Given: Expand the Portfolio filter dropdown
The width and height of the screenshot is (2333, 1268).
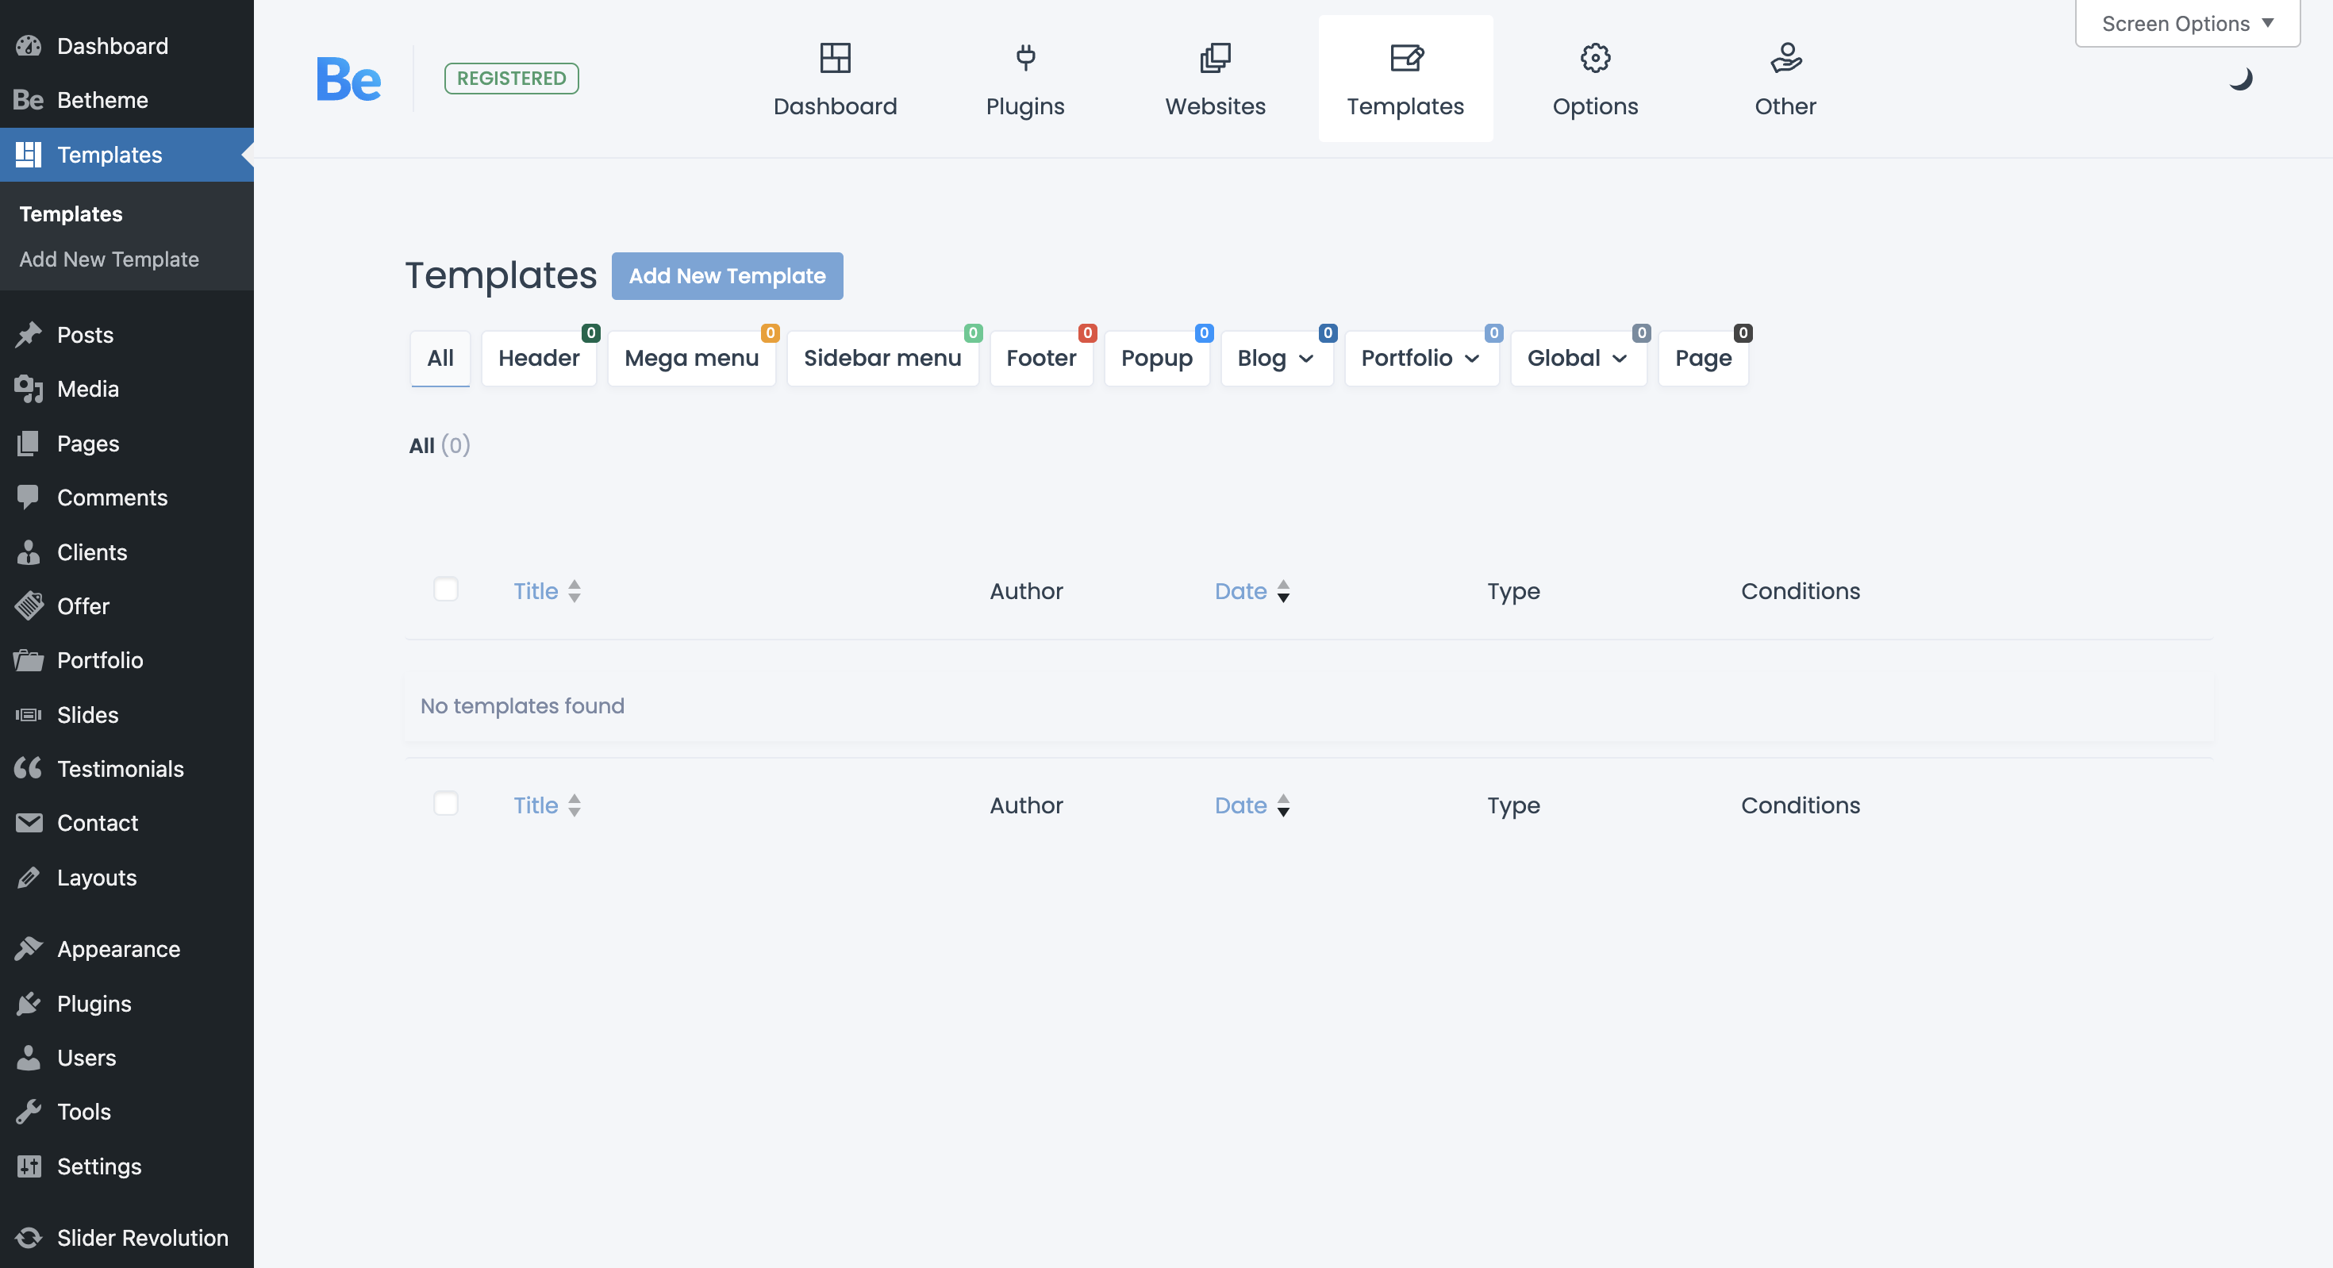Looking at the screenshot, I should [x=1420, y=358].
